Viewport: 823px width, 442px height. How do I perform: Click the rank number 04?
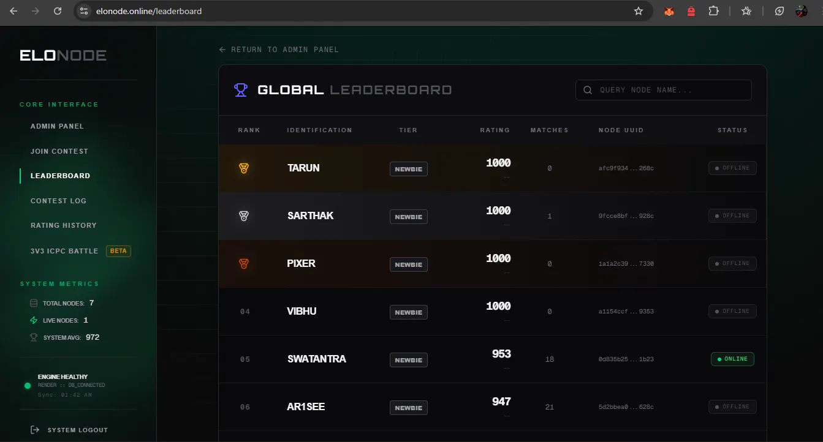pos(245,312)
